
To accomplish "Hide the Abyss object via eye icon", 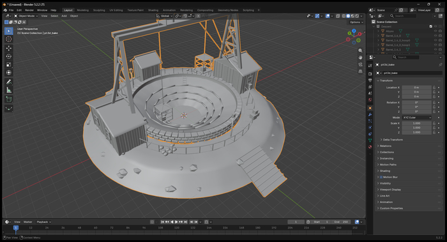I will [x=436, y=31].
